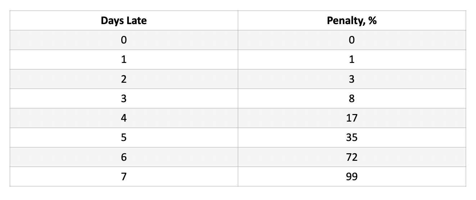Select the 17 percent penalty cell
This screenshot has width=476, height=200.
pyautogui.click(x=352, y=118)
